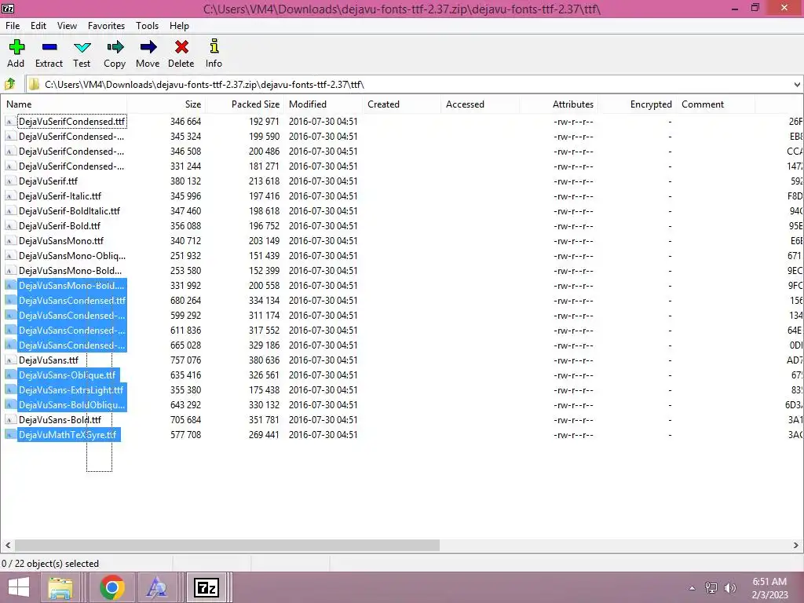Select DejaVuSans-Oblique.ttf file name
Screen dimensions: 804x603
68,375
